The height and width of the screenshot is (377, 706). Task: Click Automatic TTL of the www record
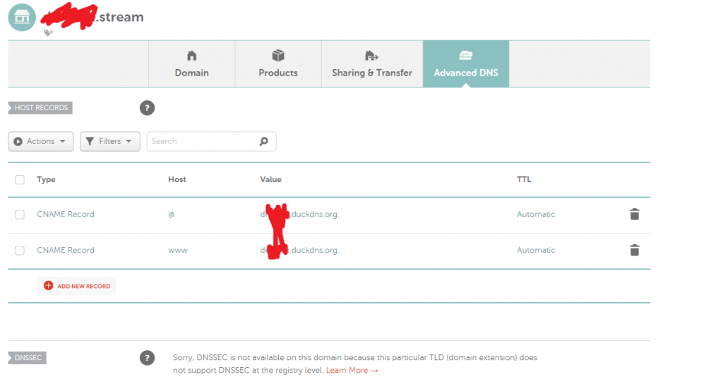coord(536,251)
